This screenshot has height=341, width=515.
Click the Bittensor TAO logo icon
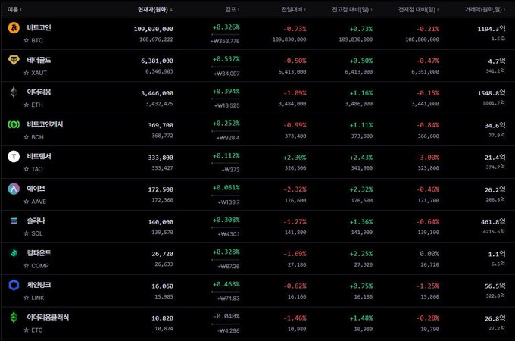pyautogui.click(x=14, y=157)
